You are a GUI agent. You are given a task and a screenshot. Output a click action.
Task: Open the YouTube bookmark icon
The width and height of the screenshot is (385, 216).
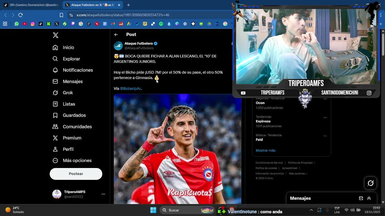[25, 24]
